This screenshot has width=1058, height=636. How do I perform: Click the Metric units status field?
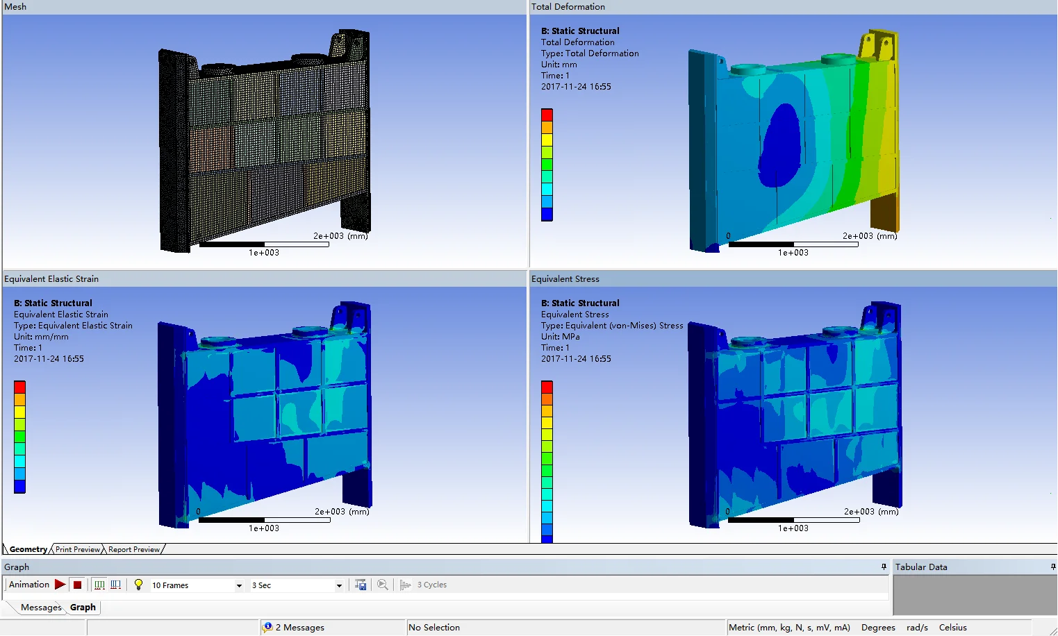point(789,628)
